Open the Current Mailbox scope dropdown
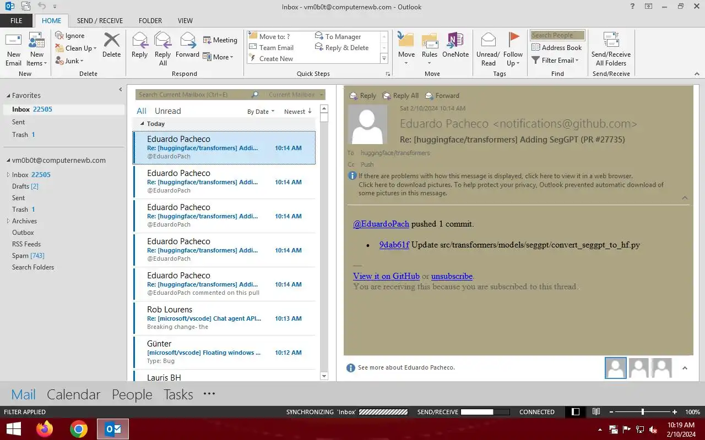Screen dimensions: 705x440 [295, 95]
